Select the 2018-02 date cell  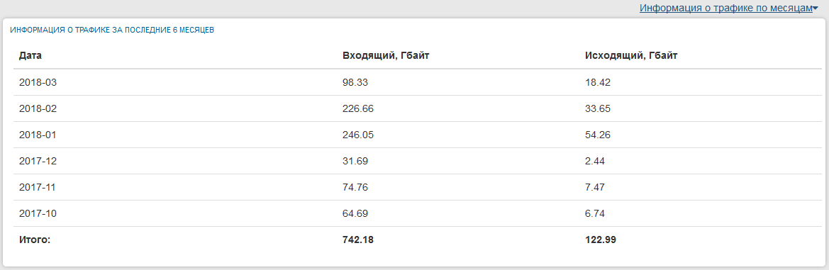[x=38, y=108]
